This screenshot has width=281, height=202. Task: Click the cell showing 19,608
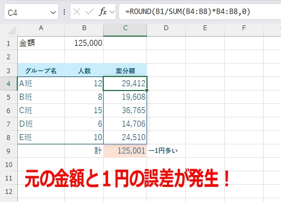(125, 97)
